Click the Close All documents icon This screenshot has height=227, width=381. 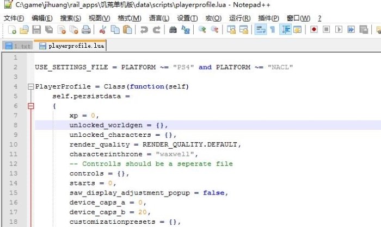tap(73, 29)
